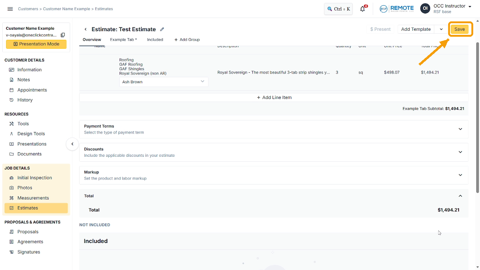480x270 pixels.
Task: Switch to the Overview tab
Action: click(x=92, y=39)
